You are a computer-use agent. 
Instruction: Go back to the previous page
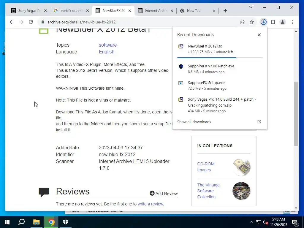coord(12,22)
